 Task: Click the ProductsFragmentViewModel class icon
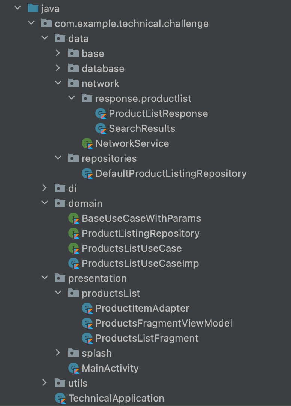[87, 323]
